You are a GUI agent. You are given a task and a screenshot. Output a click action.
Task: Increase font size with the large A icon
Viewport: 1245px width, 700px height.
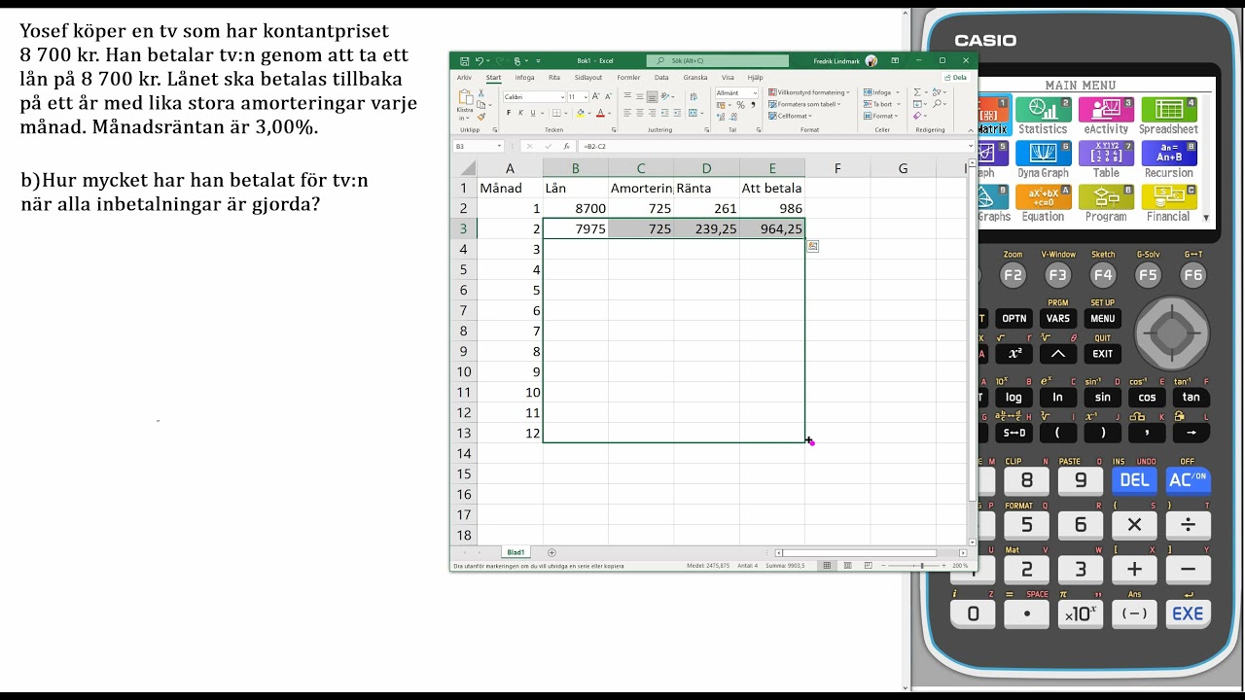click(595, 96)
